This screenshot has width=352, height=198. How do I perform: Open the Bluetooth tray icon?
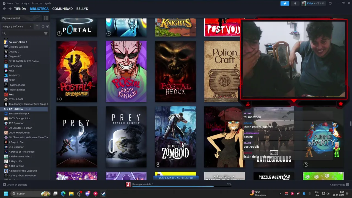(304, 194)
